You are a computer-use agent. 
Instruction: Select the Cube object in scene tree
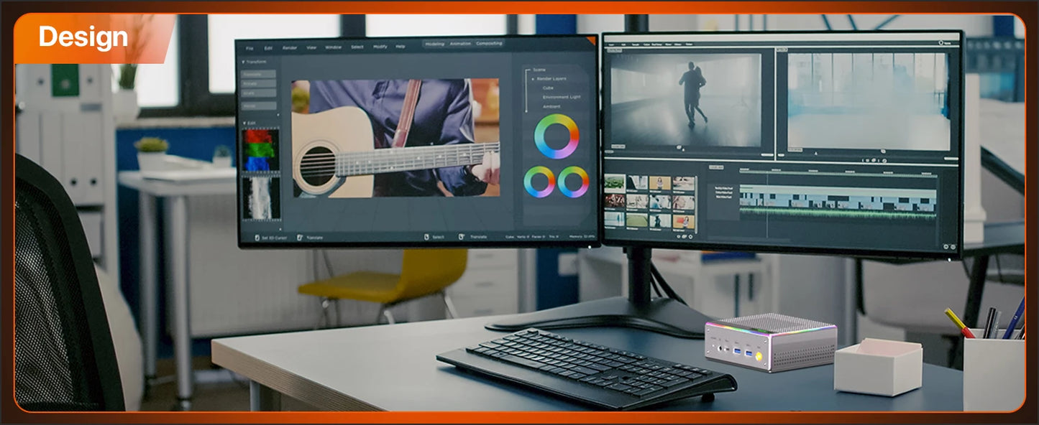548,88
